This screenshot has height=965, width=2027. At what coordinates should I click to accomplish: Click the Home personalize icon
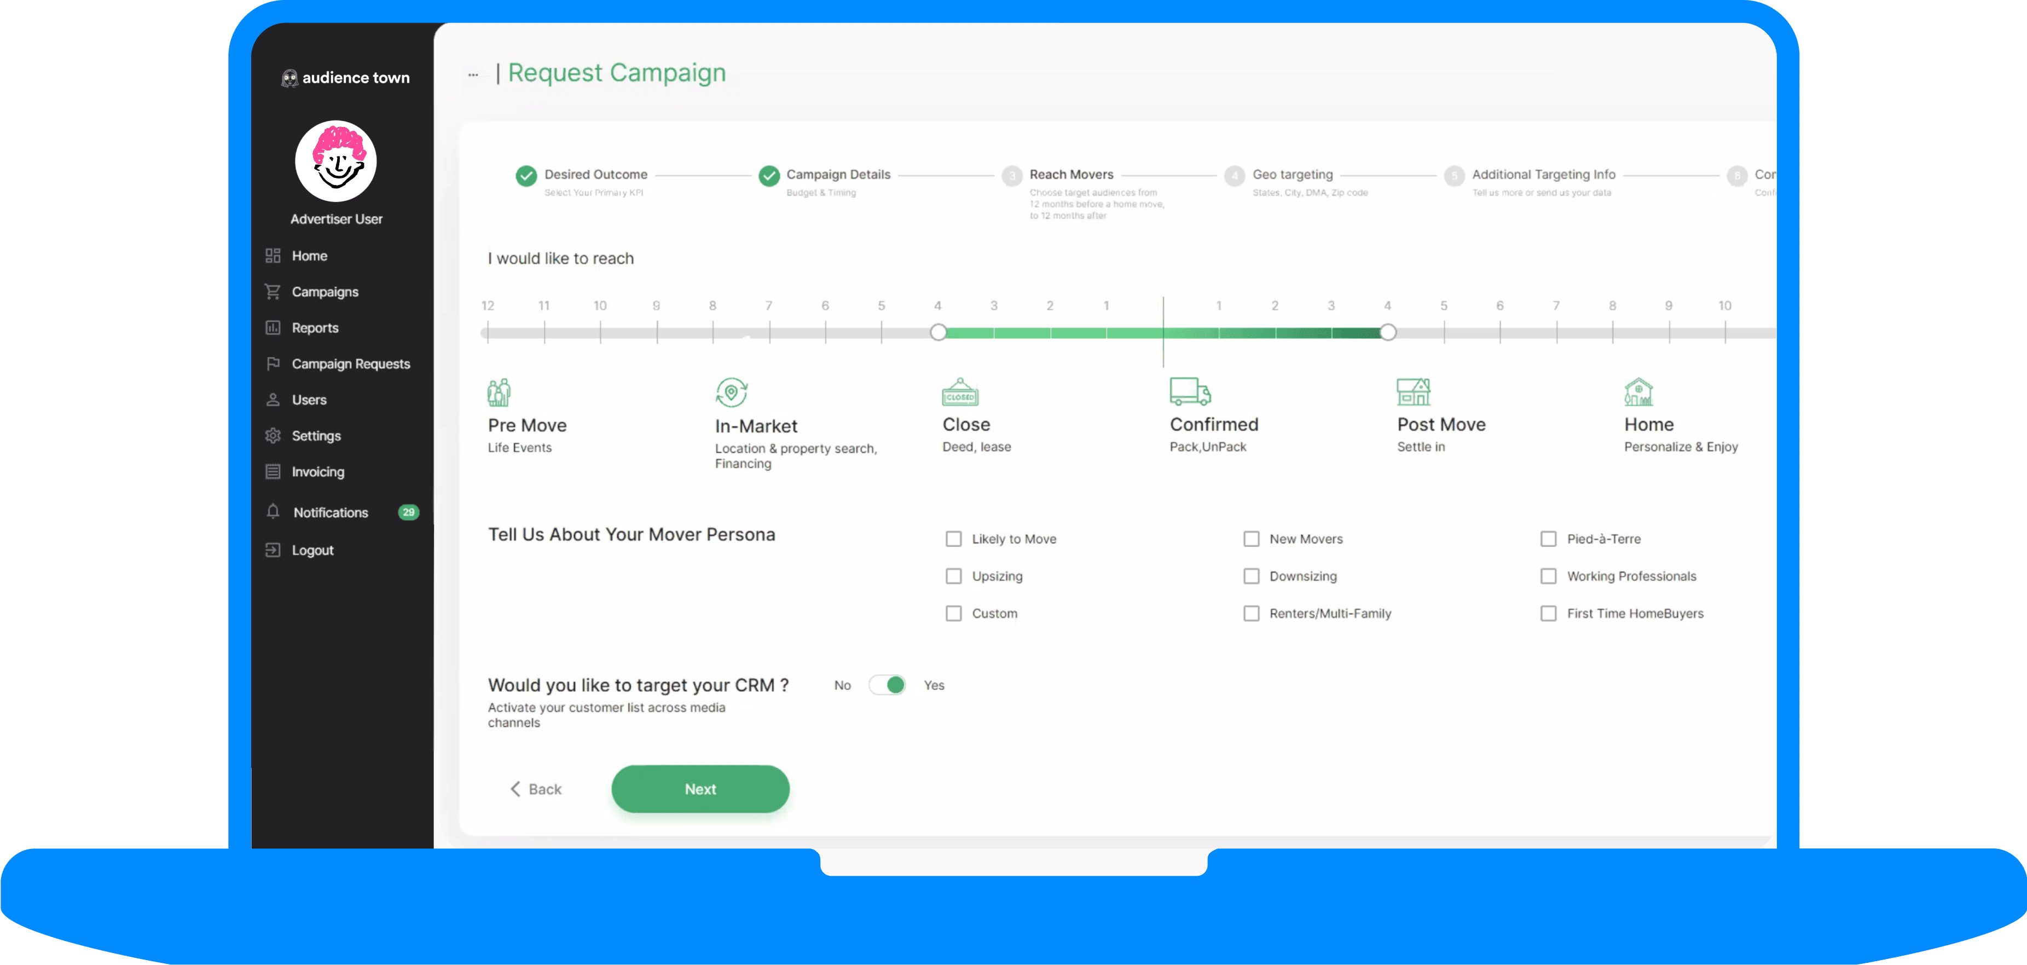tap(1638, 391)
